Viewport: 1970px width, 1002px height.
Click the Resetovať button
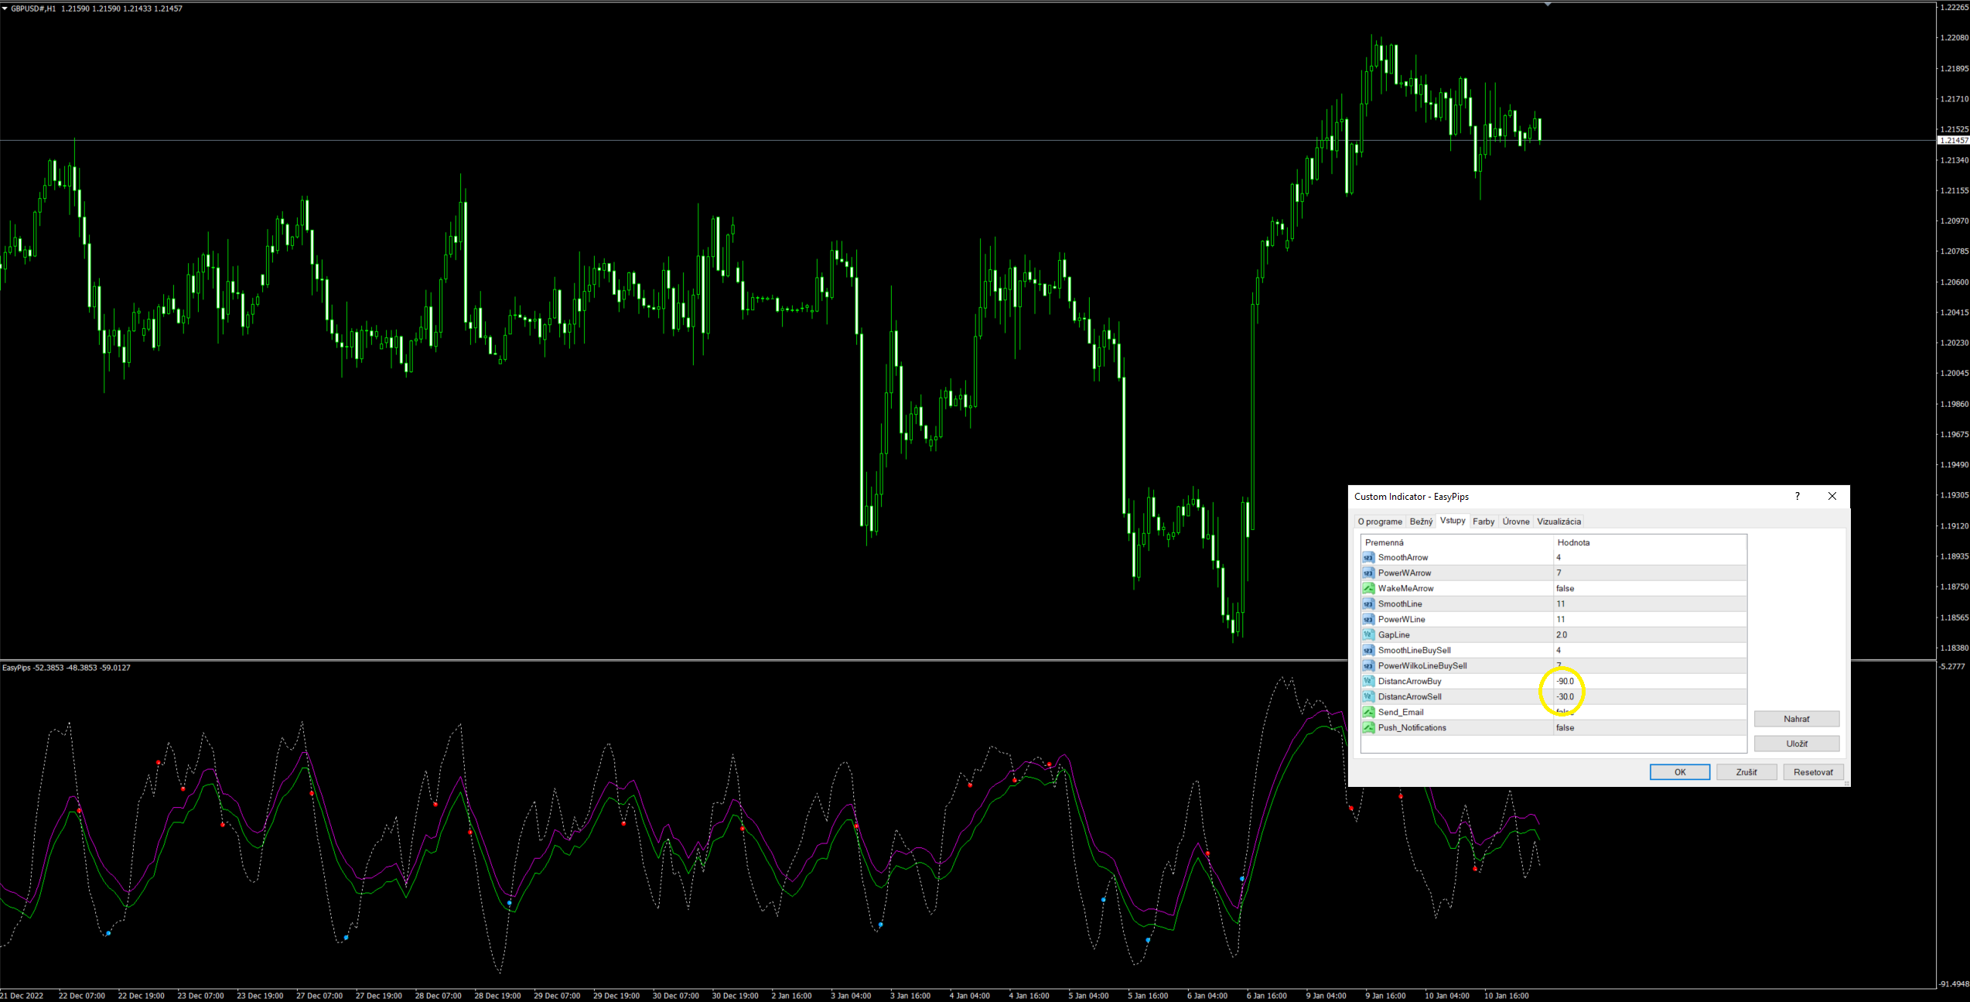pyautogui.click(x=1813, y=772)
